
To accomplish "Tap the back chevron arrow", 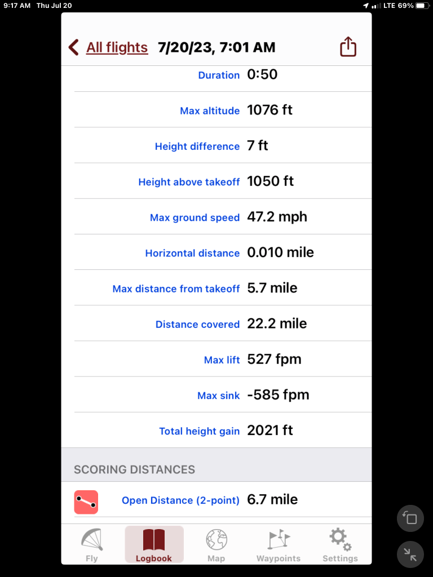I will (x=73, y=47).
